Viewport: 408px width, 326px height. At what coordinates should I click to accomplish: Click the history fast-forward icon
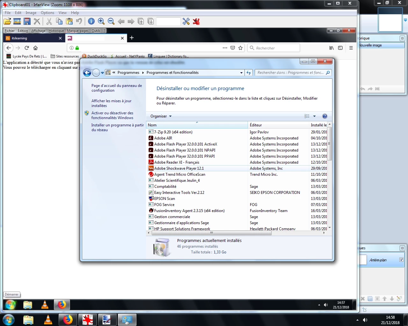click(x=377, y=89)
